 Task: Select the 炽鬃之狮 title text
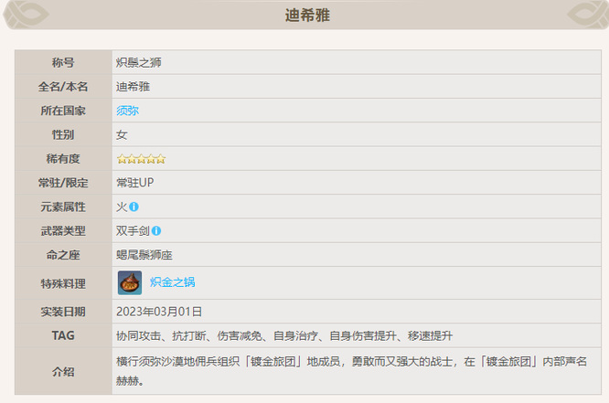139,63
